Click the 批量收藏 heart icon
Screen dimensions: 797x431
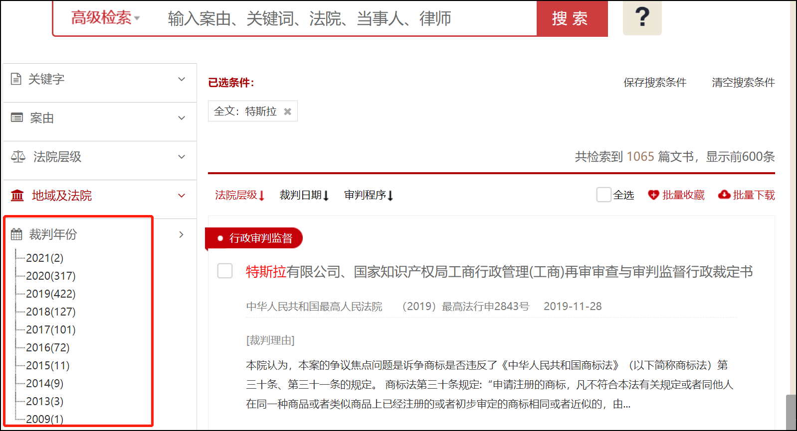pos(653,195)
